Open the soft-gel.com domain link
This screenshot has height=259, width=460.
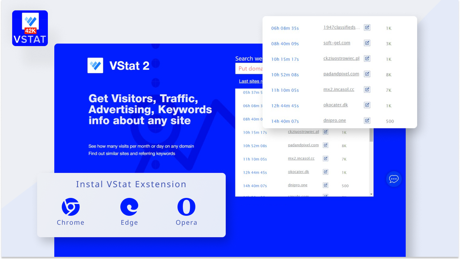337,43
